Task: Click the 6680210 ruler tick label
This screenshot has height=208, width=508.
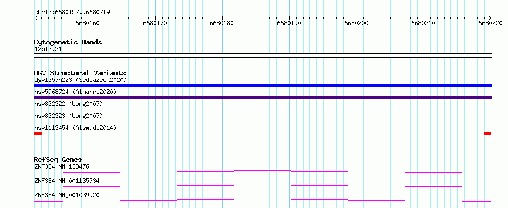Action: (x=423, y=23)
